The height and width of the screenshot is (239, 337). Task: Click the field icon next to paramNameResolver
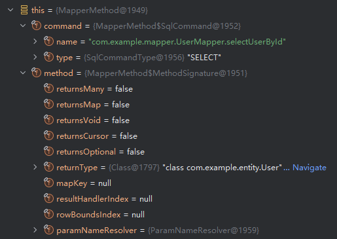tap(48, 230)
